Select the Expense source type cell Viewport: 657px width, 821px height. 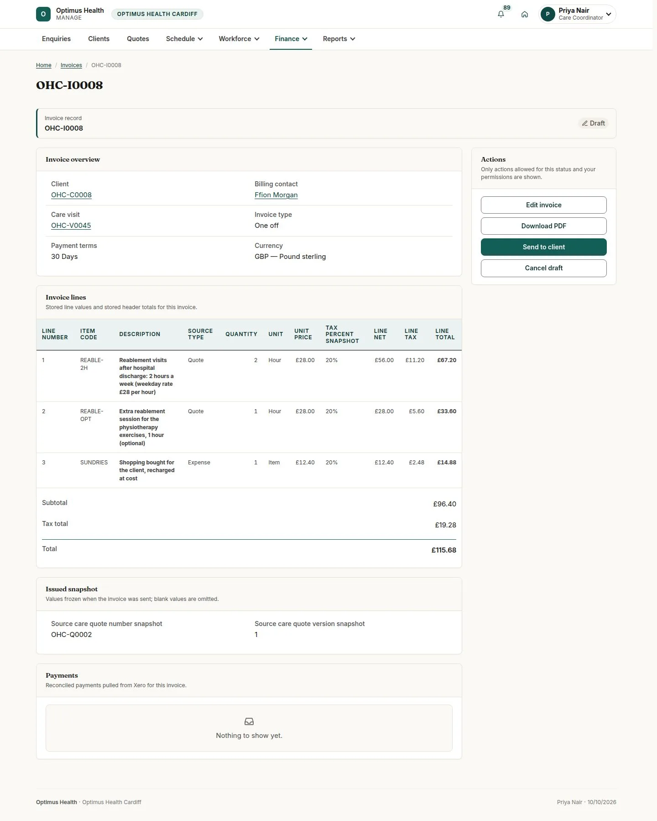(199, 463)
